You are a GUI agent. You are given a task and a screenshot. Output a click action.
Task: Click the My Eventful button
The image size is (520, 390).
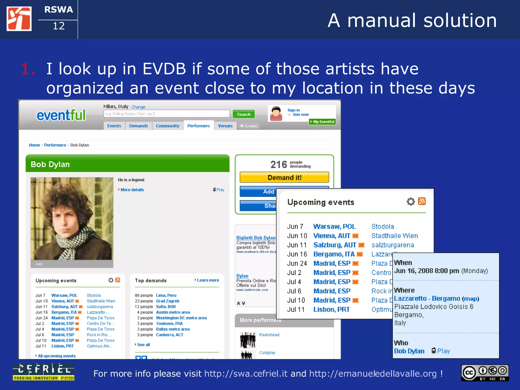click(x=322, y=122)
